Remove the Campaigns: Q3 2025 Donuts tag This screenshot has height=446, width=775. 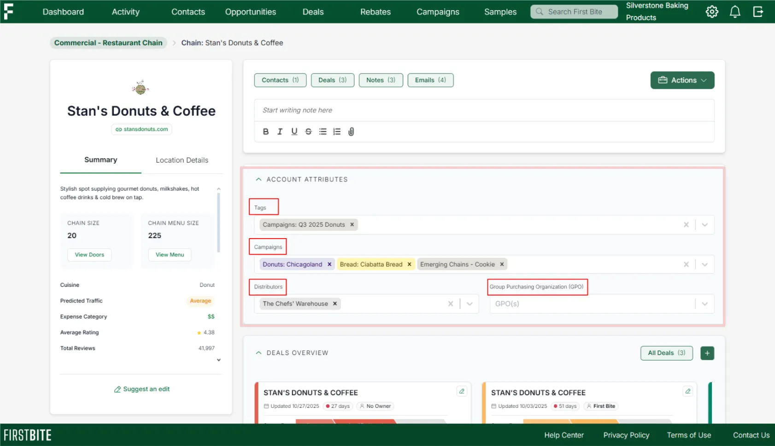point(352,224)
